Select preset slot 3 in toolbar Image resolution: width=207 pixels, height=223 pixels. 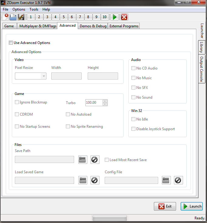47,17
